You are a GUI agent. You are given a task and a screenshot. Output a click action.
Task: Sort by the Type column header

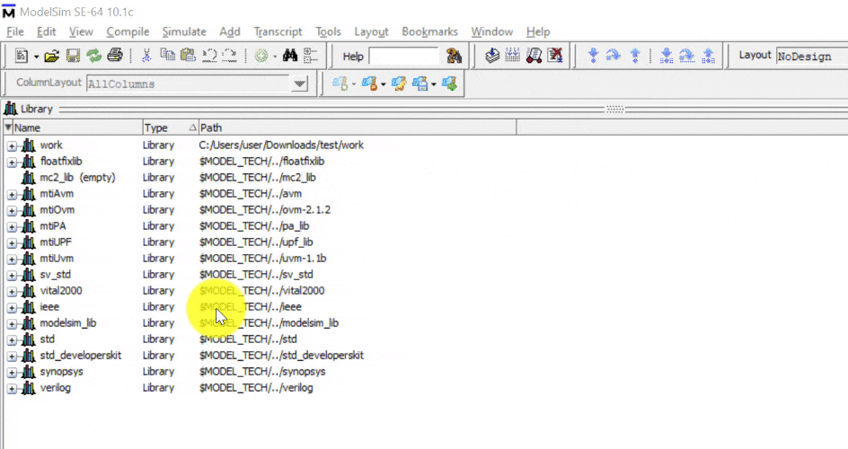[x=171, y=128]
